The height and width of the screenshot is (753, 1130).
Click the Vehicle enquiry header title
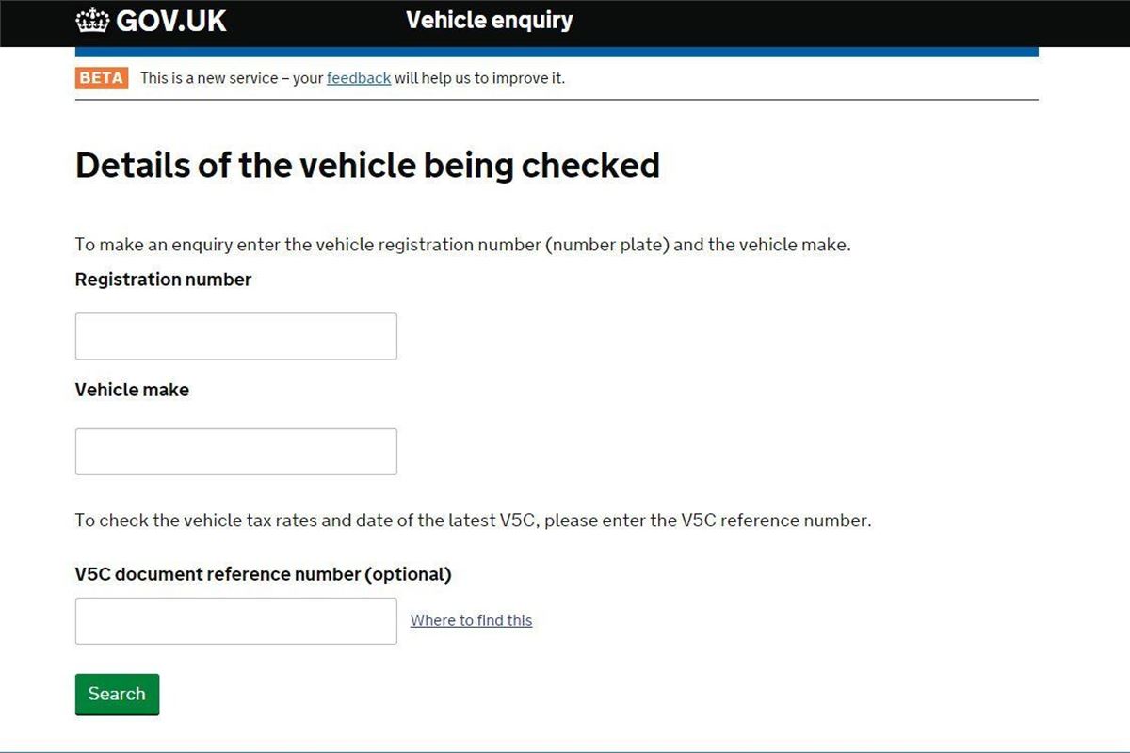pos(489,20)
